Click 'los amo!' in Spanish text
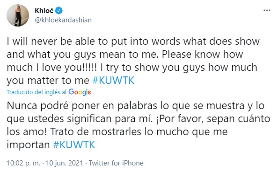 [27, 132]
